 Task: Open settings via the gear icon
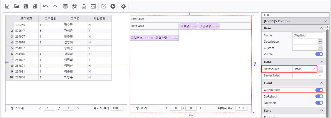pos(123,6)
